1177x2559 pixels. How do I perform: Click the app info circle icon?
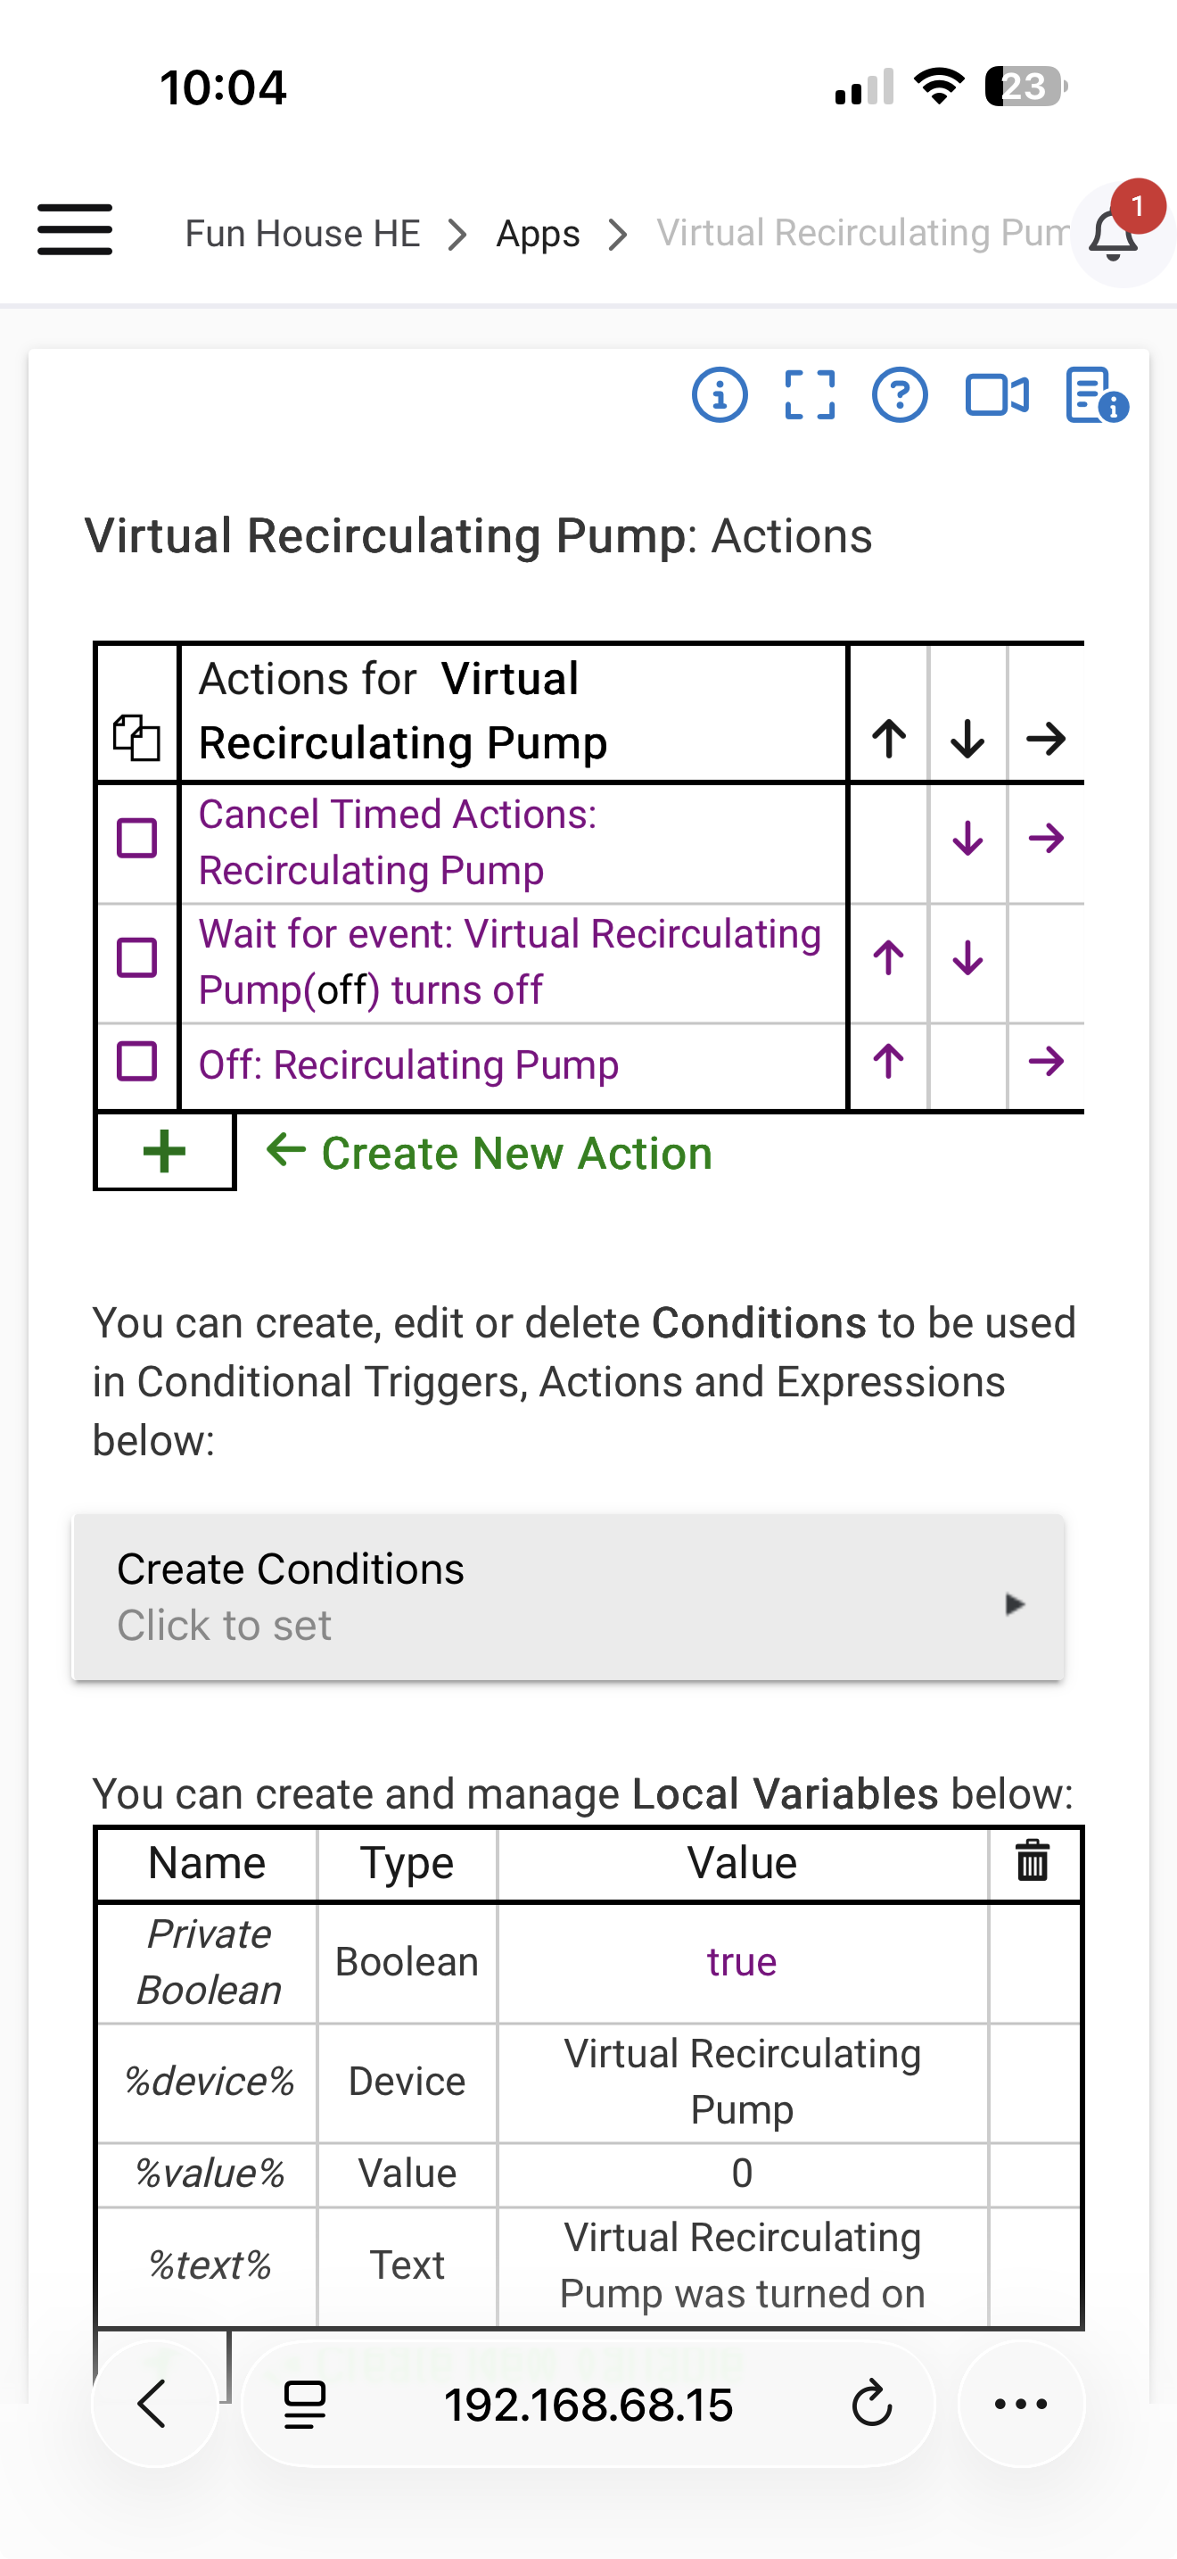pos(720,396)
